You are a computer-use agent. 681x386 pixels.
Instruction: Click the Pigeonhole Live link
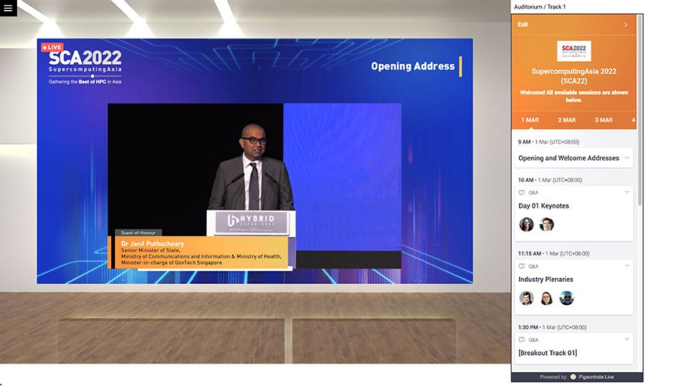point(596,377)
